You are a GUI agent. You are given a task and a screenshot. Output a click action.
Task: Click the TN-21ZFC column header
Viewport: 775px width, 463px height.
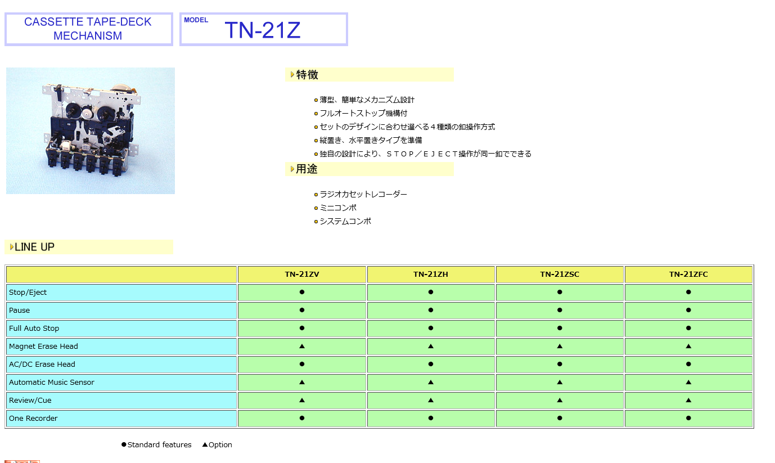pos(688,275)
